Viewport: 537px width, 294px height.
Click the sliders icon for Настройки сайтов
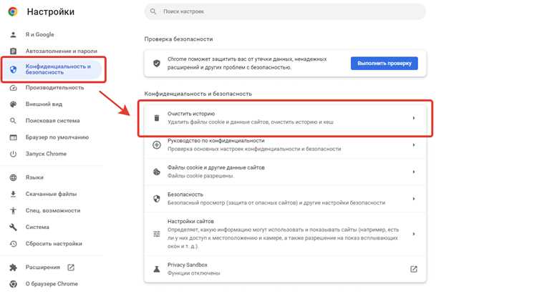coord(157,234)
